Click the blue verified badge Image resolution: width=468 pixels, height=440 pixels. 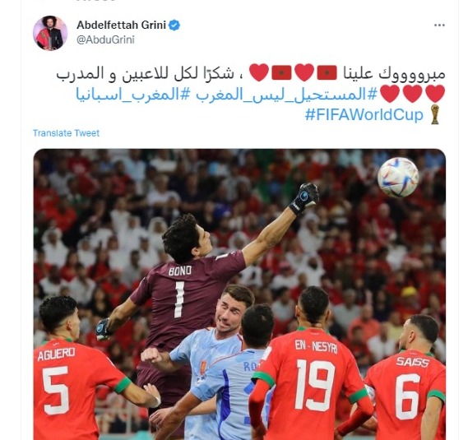coord(174,25)
